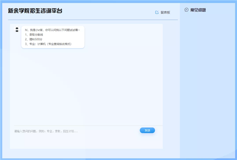
Task: Click the empty chat history area
Action: coord(87,87)
